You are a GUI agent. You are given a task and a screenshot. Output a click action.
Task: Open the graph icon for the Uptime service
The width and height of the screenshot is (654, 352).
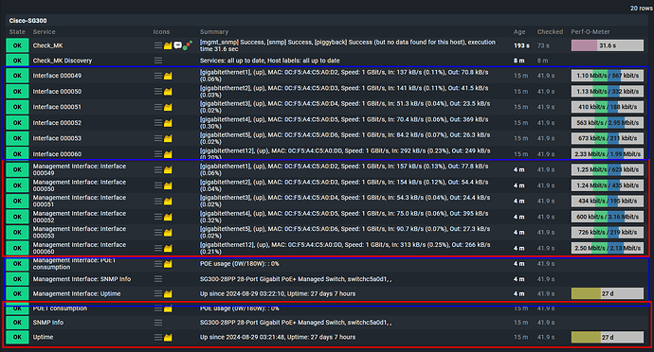point(168,337)
